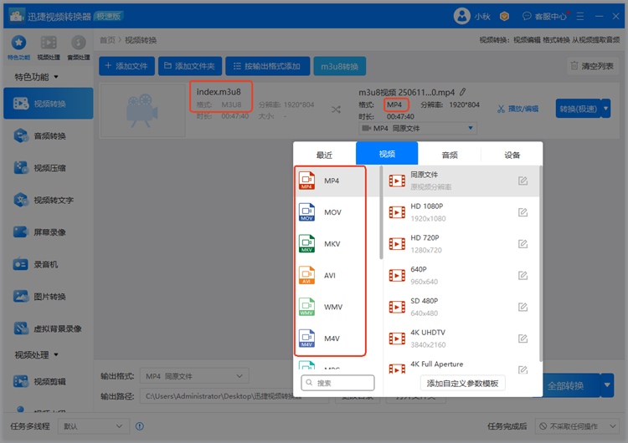This screenshot has height=443, width=628.
Task: Edit the HD 1080P preset parameters
Action: [522, 212]
